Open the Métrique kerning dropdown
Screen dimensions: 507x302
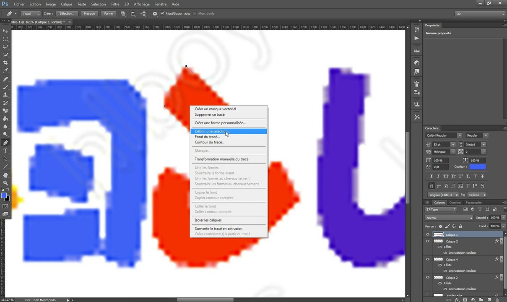click(x=453, y=151)
